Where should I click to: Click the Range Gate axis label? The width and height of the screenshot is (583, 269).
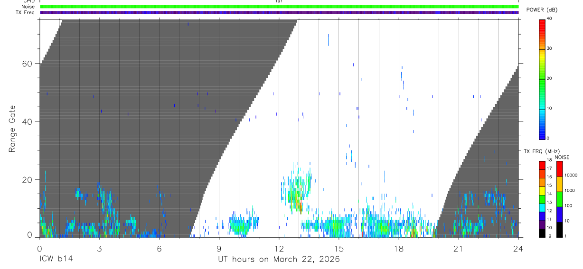[x=13, y=129]
